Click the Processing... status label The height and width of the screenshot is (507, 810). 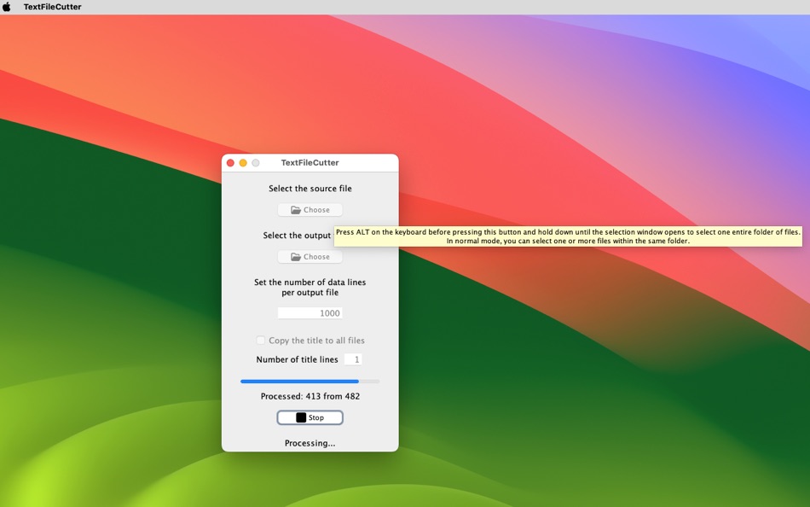click(x=310, y=443)
